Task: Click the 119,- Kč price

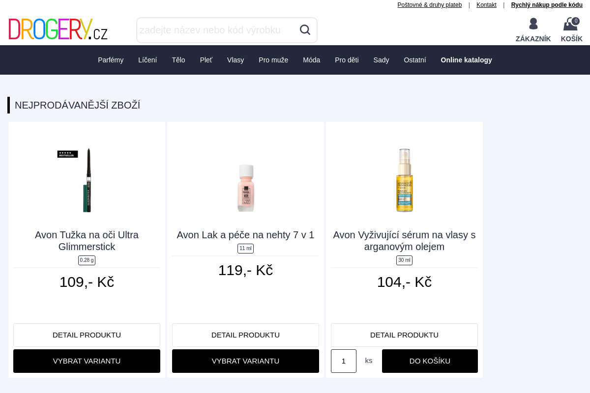Action: 245,270
